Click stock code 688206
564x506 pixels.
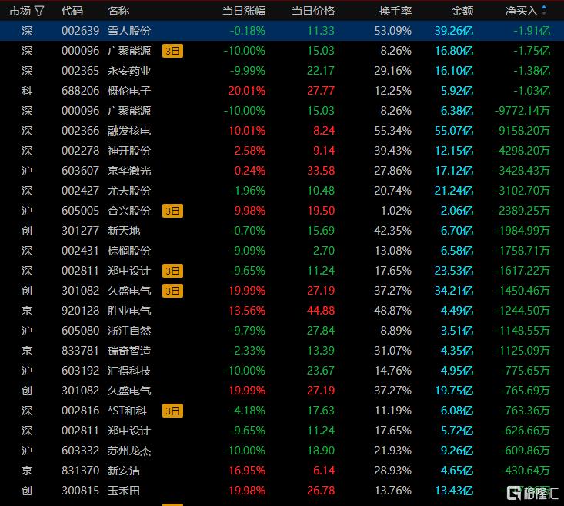click(x=80, y=91)
